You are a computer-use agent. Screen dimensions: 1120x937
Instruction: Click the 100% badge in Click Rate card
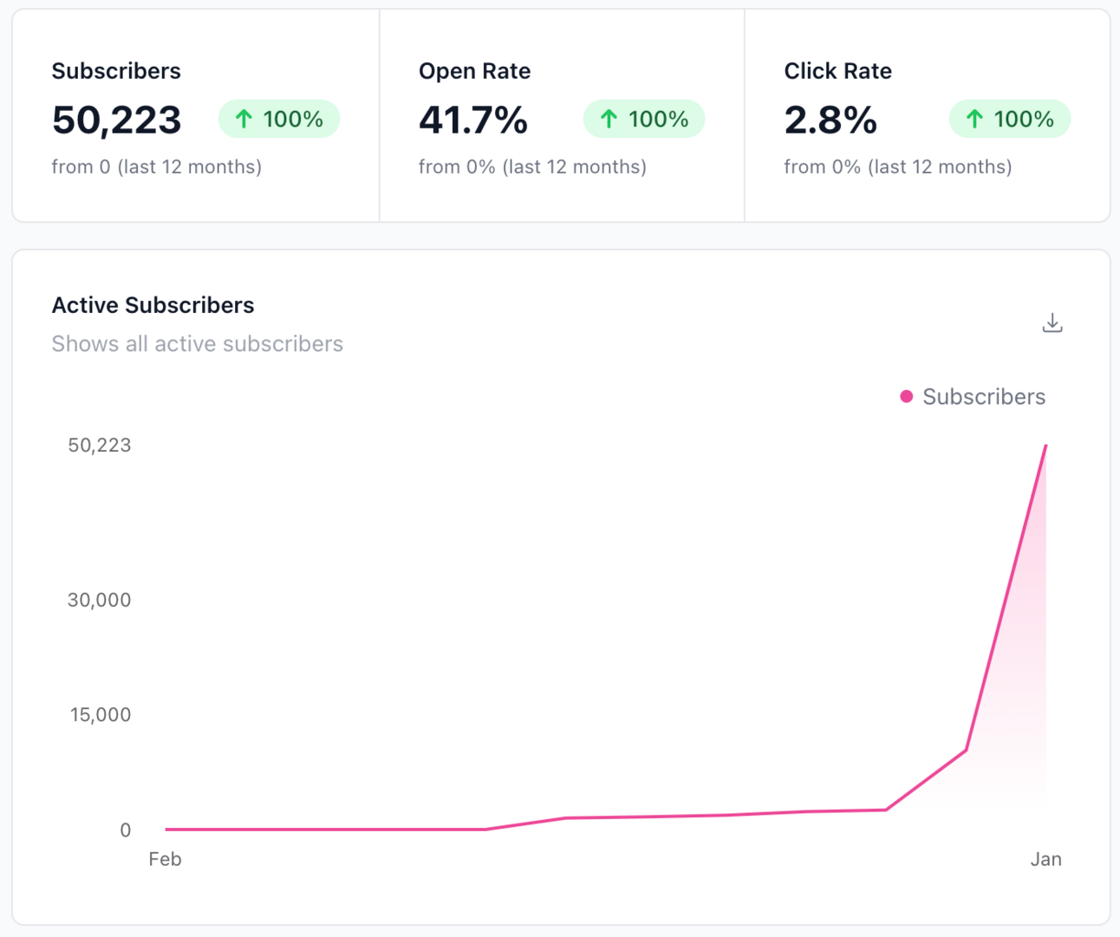1010,119
